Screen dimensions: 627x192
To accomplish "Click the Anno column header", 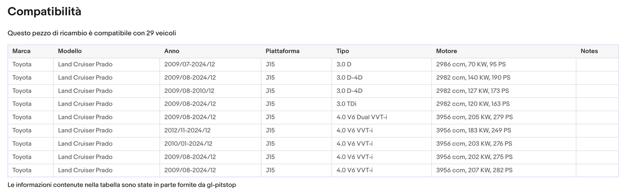I will [172, 51].
